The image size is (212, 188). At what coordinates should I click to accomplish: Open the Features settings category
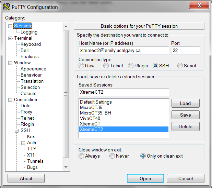(x=30, y=56)
